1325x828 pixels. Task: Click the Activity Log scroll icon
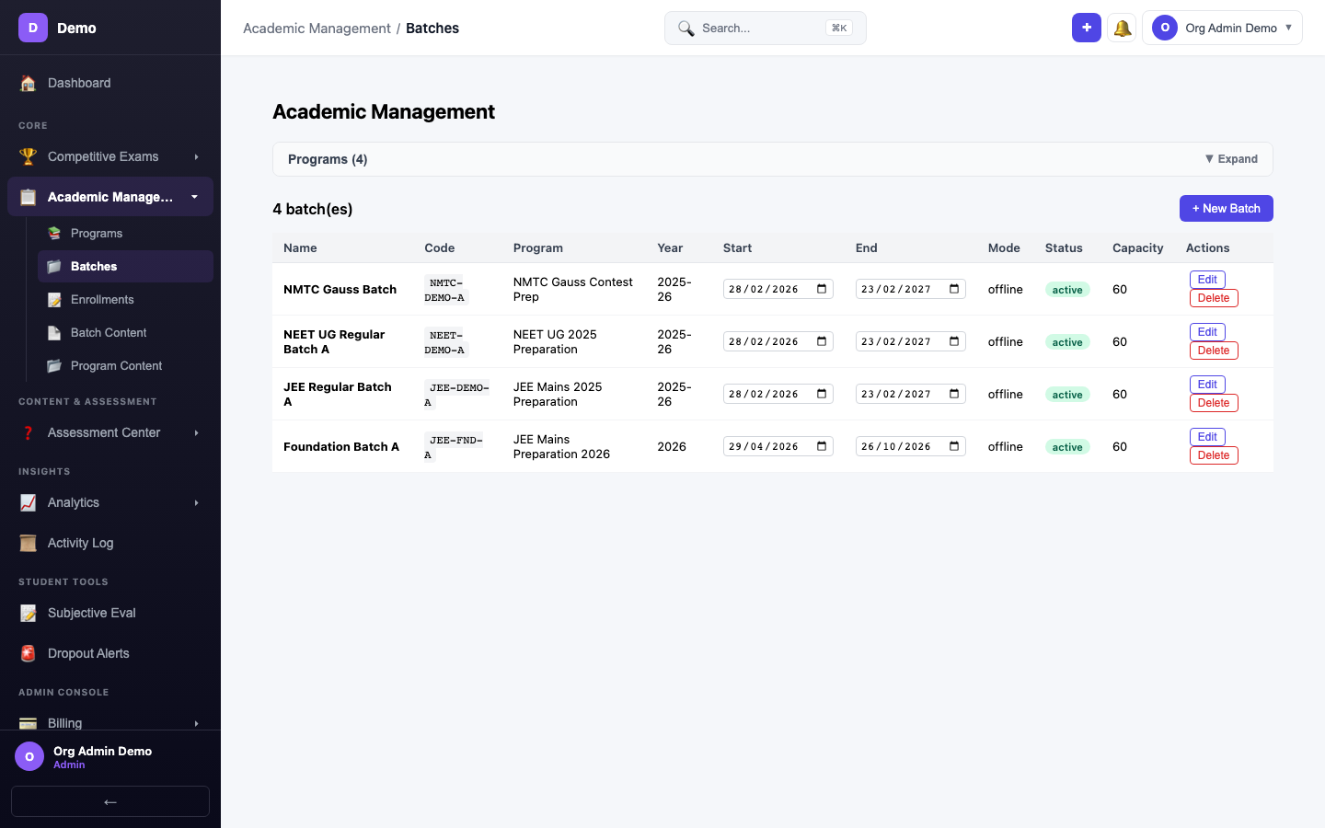29,543
